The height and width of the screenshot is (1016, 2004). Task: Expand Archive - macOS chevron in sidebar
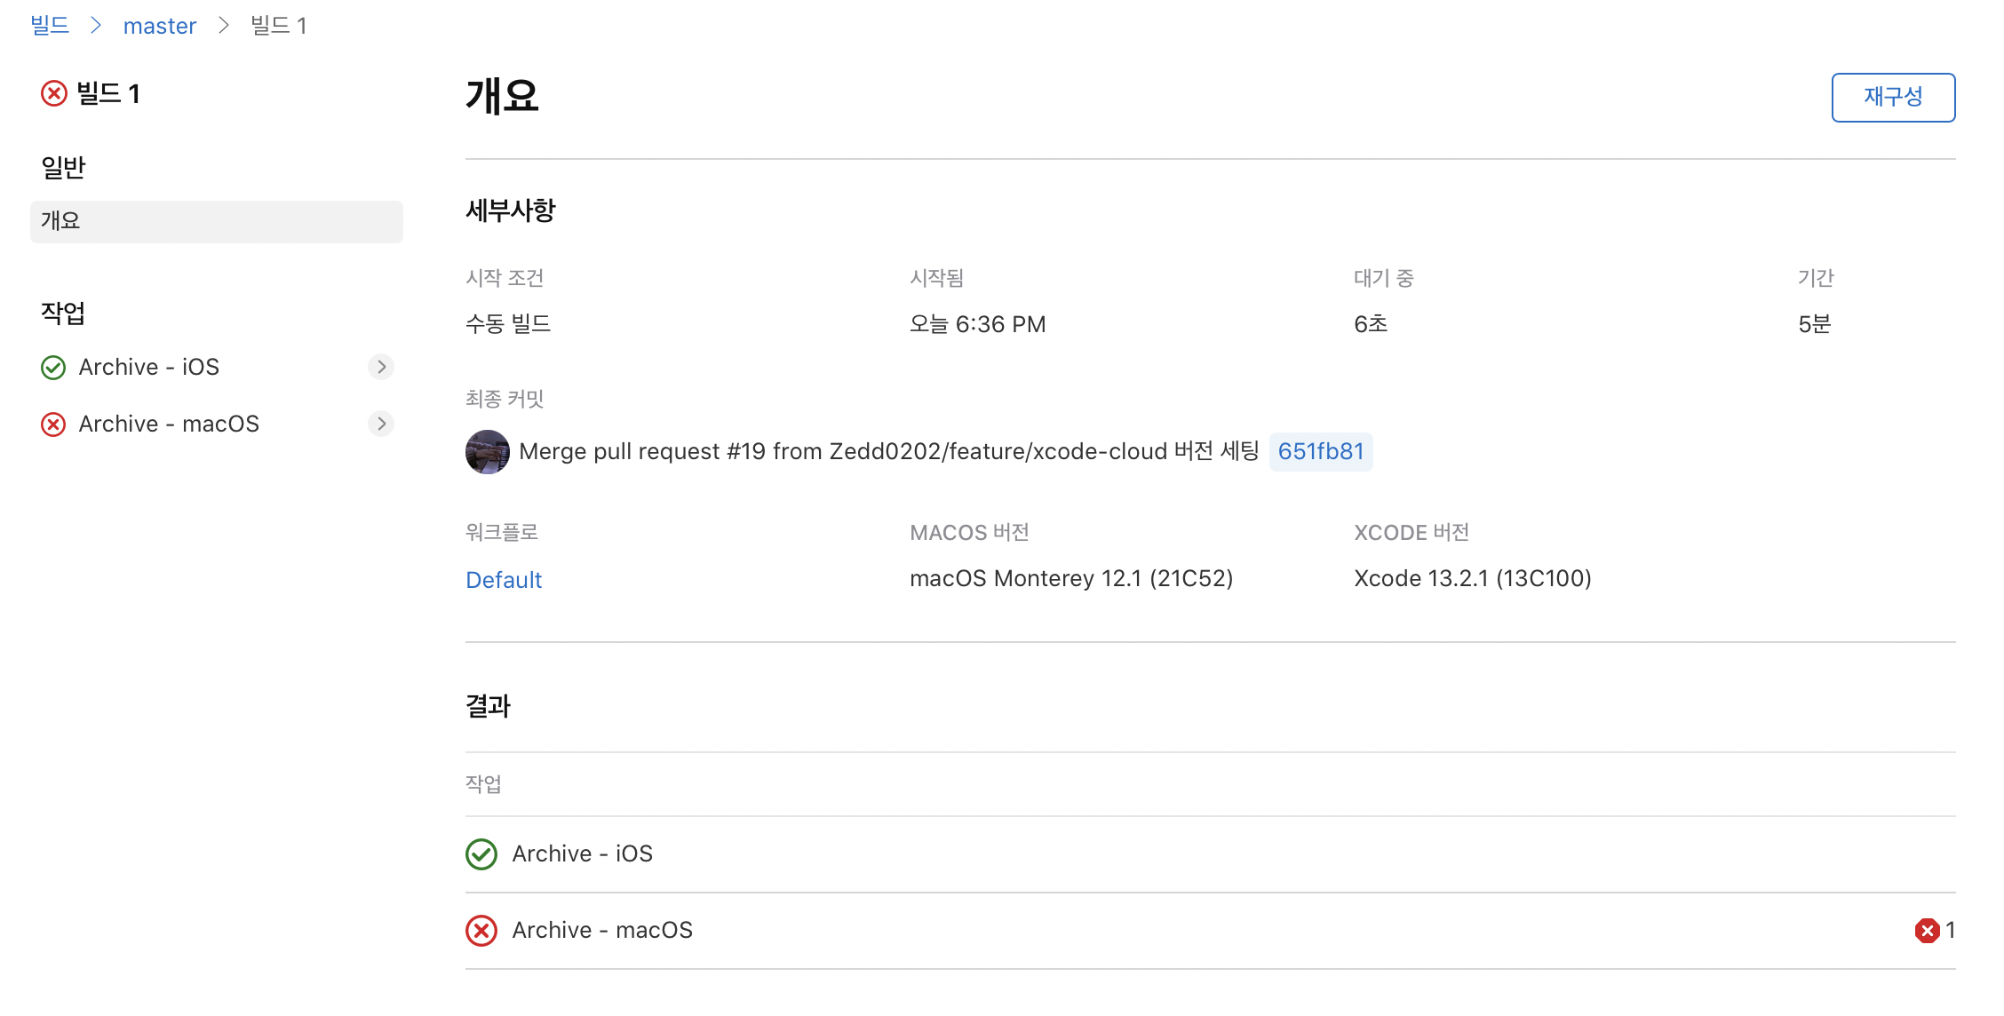pos(381,424)
